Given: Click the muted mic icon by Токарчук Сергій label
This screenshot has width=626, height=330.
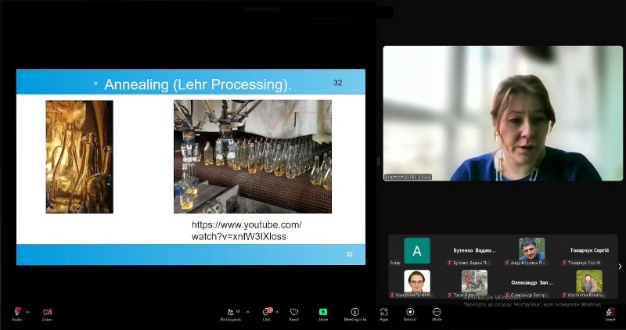Looking at the screenshot, I should point(564,263).
